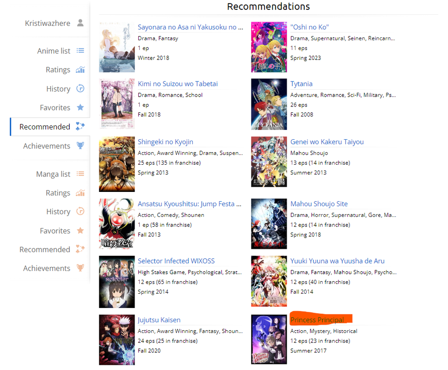The height and width of the screenshot is (370, 448).
Task: Click the Mahou Shoujo Site title link
Action: pos(319,203)
